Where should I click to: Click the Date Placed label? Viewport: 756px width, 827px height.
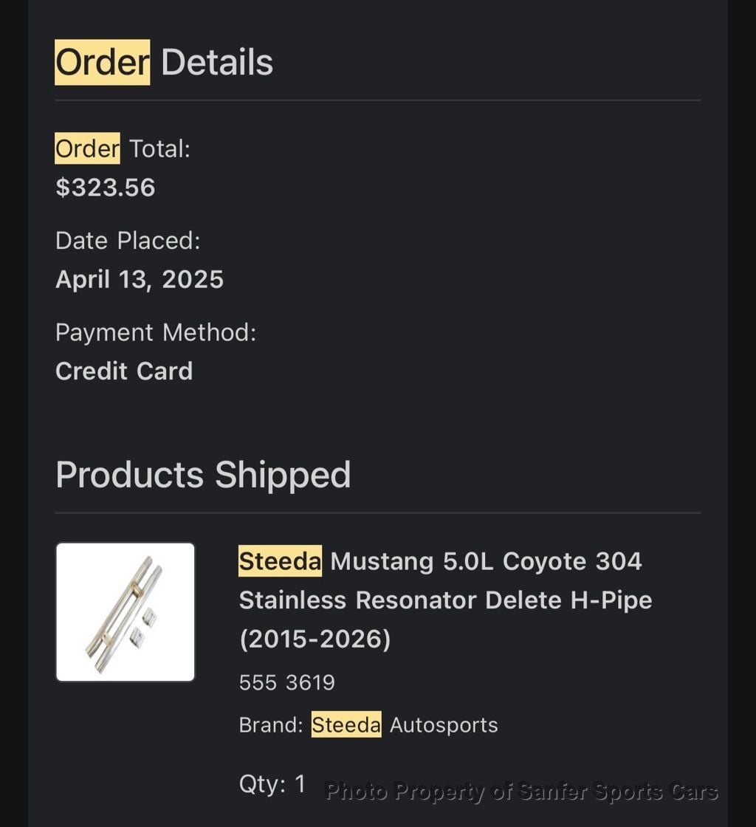(x=128, y=241)
